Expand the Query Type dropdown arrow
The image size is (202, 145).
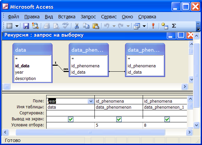coord(144,26)
